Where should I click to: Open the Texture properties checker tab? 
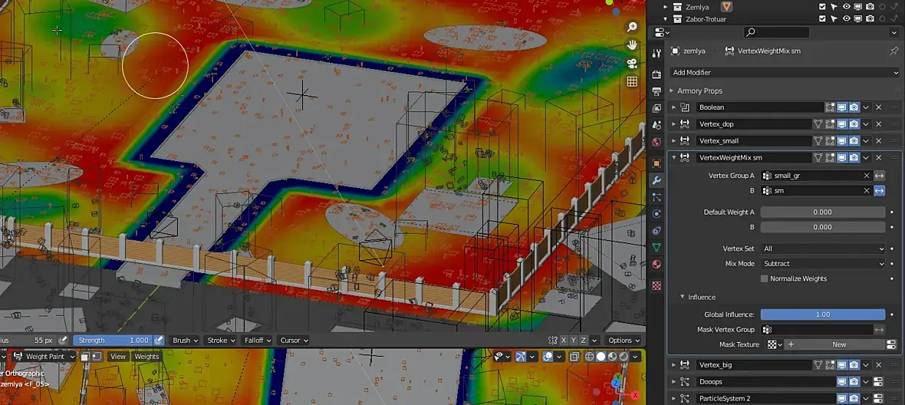click(657, 285)
